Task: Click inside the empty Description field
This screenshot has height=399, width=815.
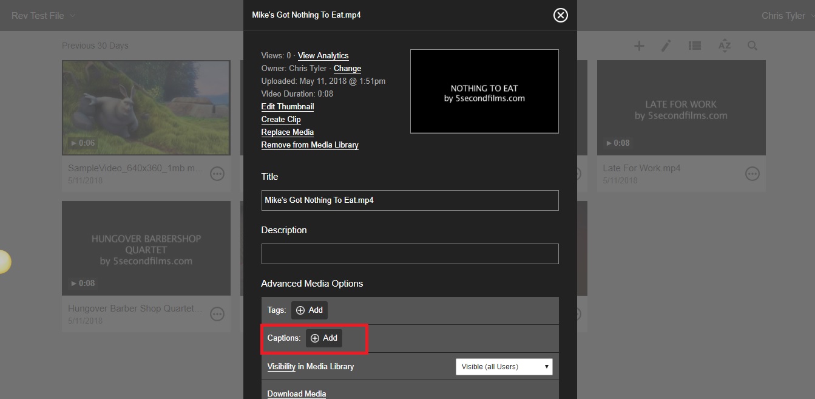Action: click(x=410, y=253)
